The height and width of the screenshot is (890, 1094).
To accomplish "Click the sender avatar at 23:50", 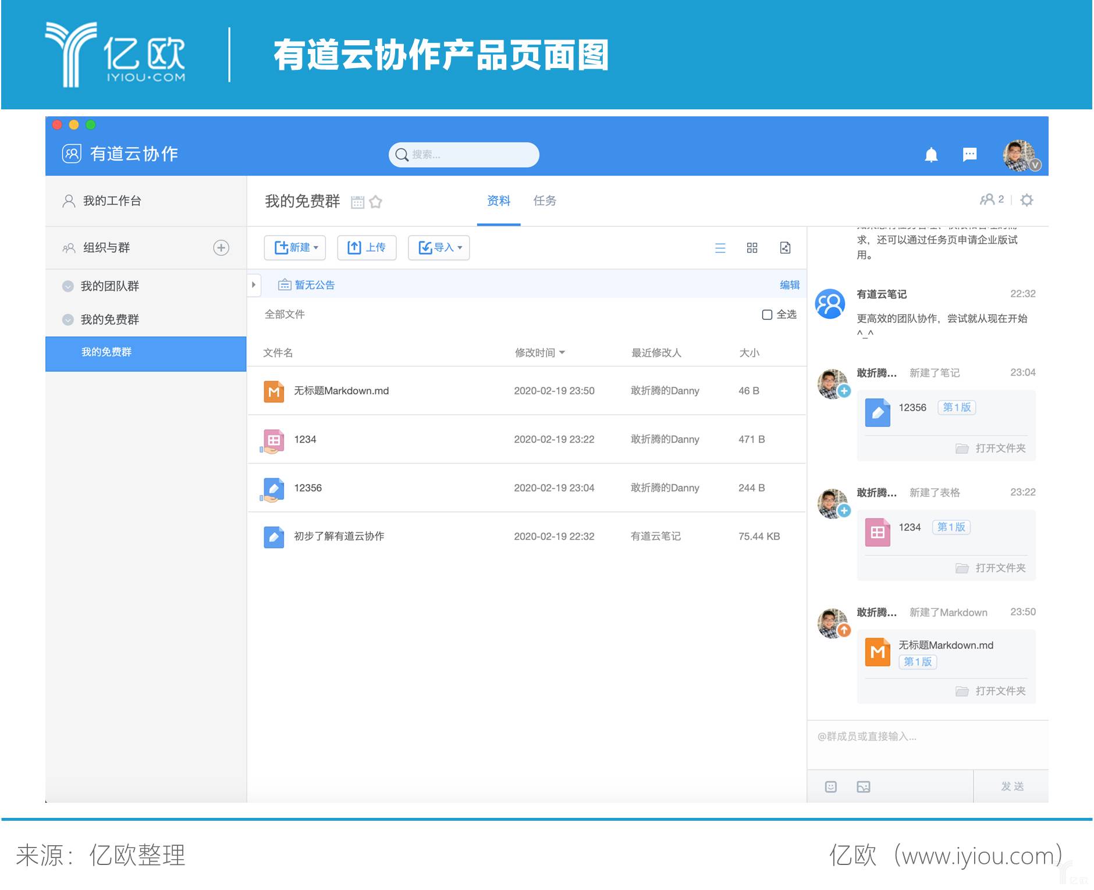I will 833,624.
